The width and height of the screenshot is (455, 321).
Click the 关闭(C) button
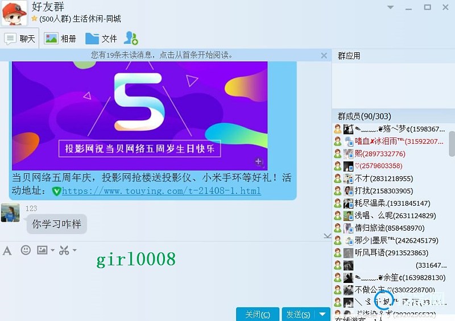click(258, 314)
